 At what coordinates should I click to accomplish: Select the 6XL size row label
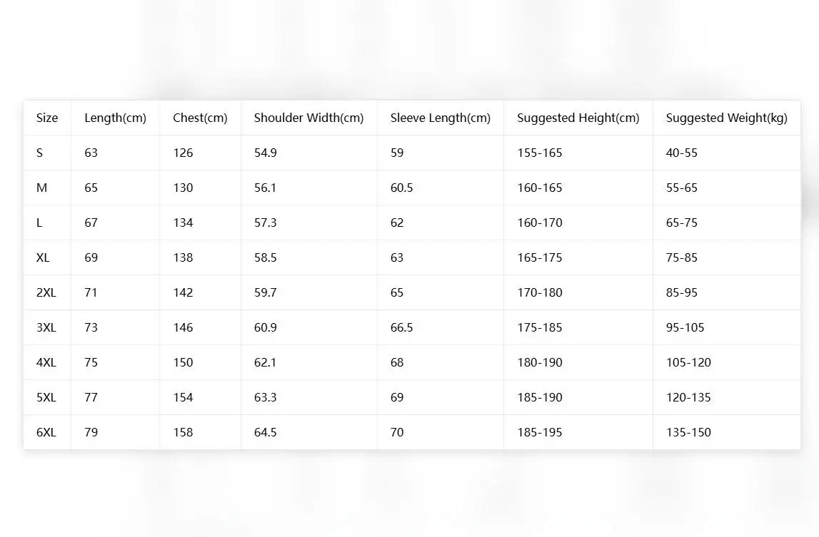46,433
